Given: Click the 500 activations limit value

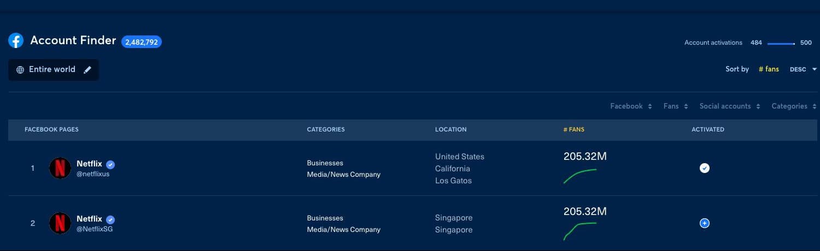Looking at the screenshot, I should [x=806, y=43].
